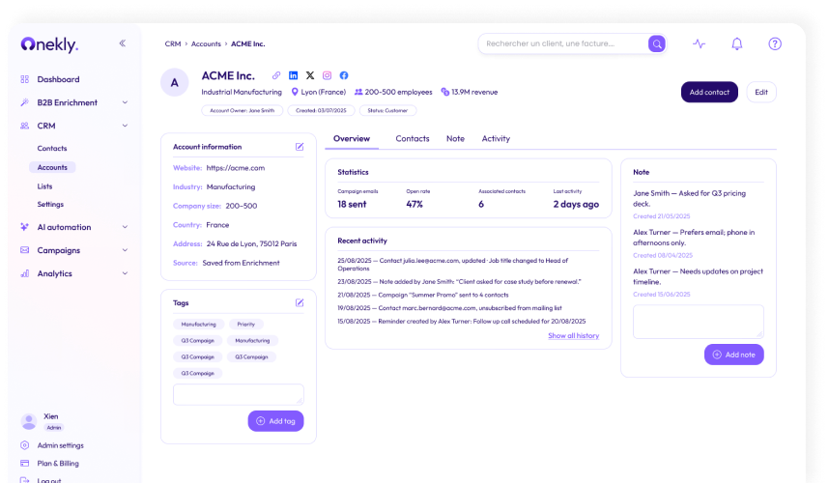Click the Show all history link
The image size is (829, 483).
click(573, 336)
